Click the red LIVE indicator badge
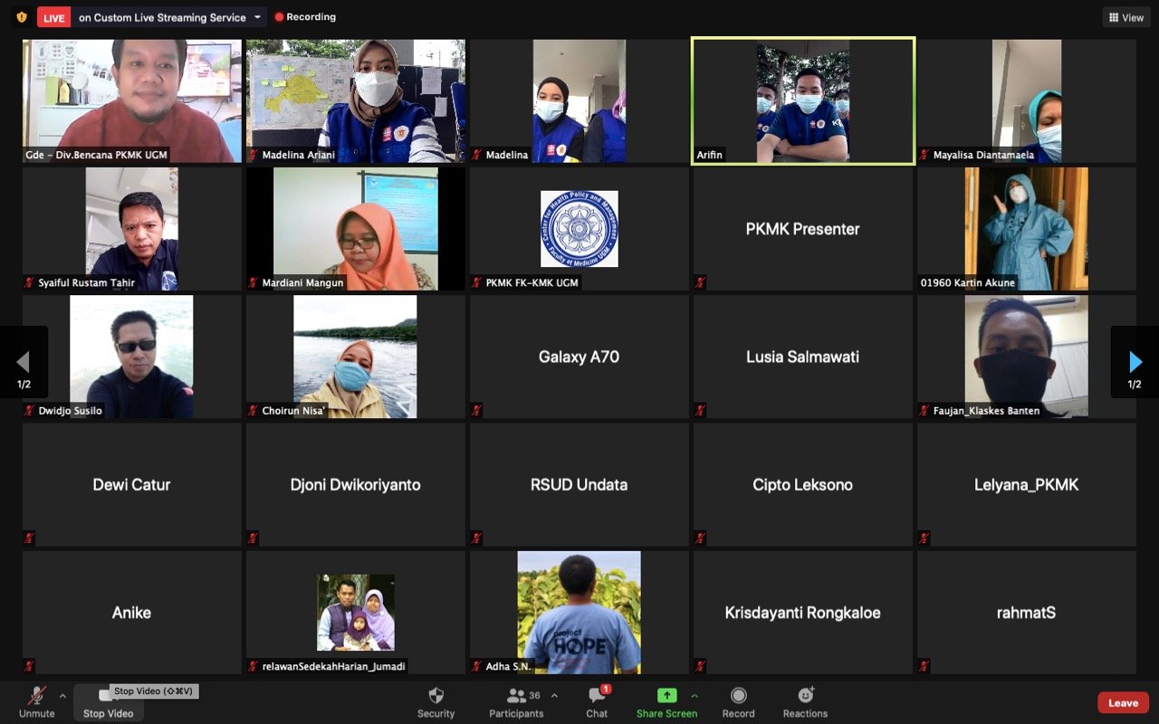 (x=53, y=17)
